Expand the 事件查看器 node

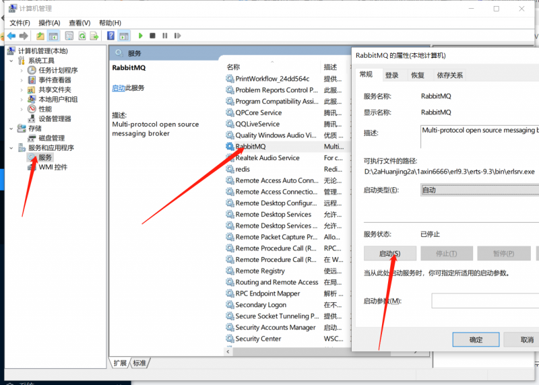click(22, 80)
